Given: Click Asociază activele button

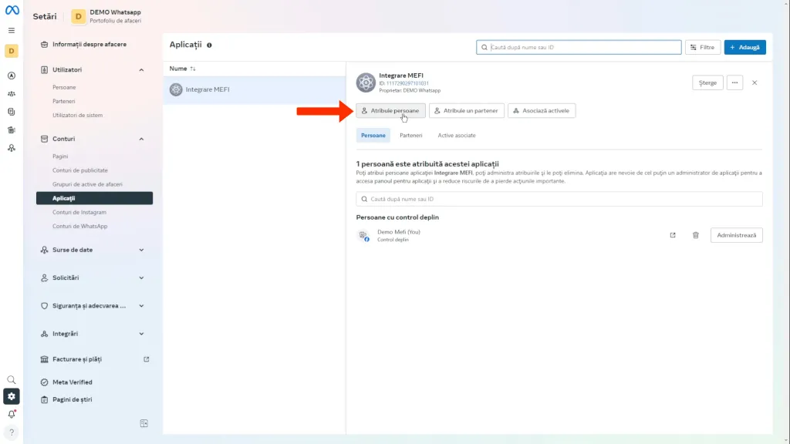Looking at the screenshot, I should point(542,111).
